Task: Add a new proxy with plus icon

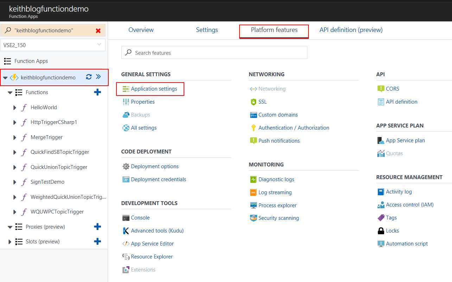Action: pyautogui.click(x=97, y=227)
